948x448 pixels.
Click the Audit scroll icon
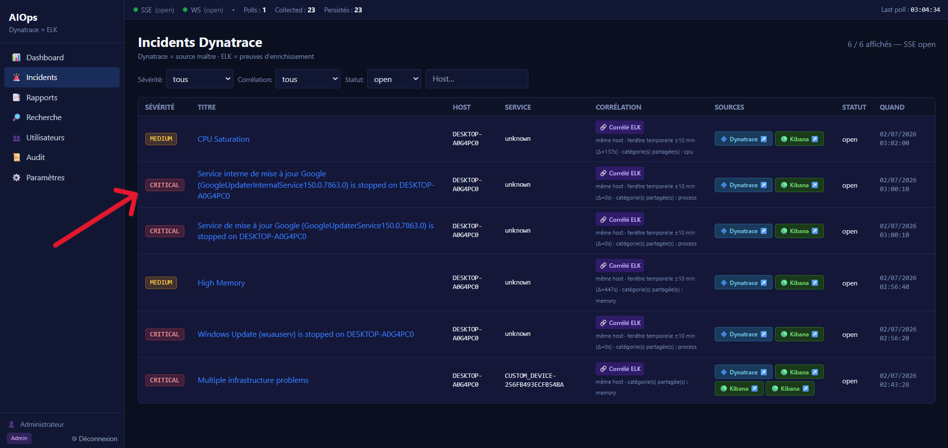click(16, 158)
